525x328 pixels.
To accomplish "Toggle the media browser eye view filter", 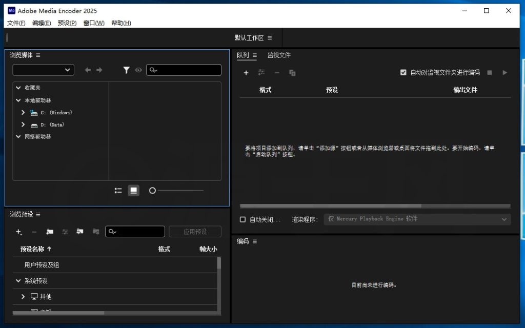I will (x=138, y=70).
